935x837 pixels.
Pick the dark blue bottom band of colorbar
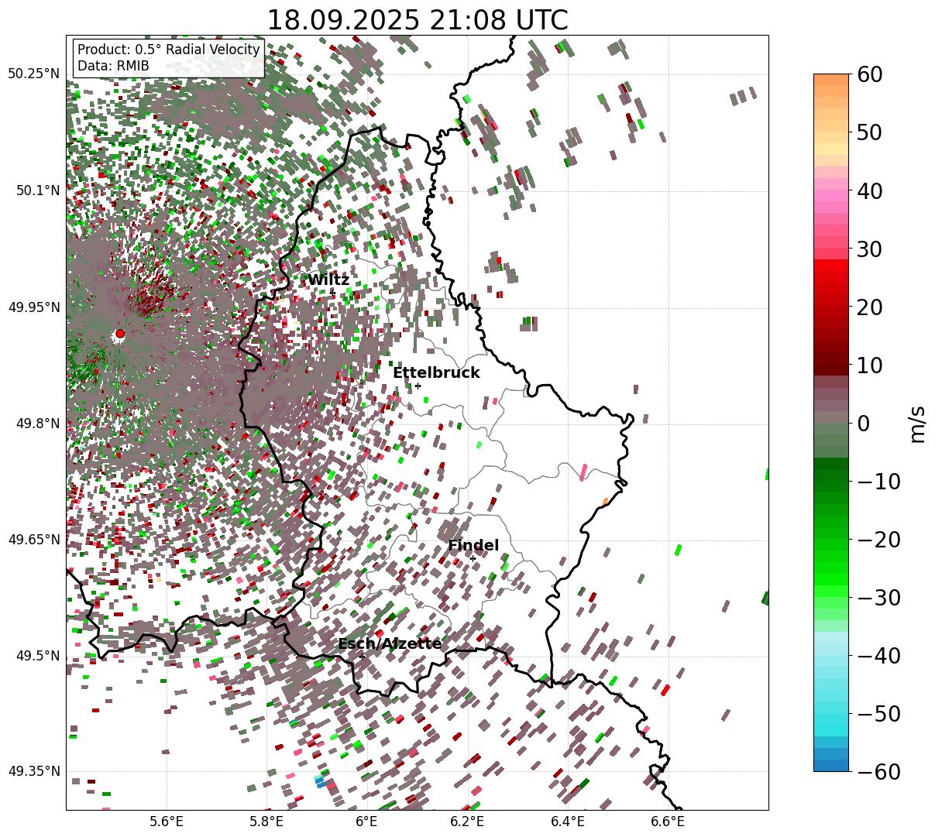(830, 765)
